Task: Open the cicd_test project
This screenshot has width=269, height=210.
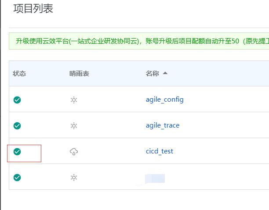Action: pyautogui.click(x=160, y=151)
